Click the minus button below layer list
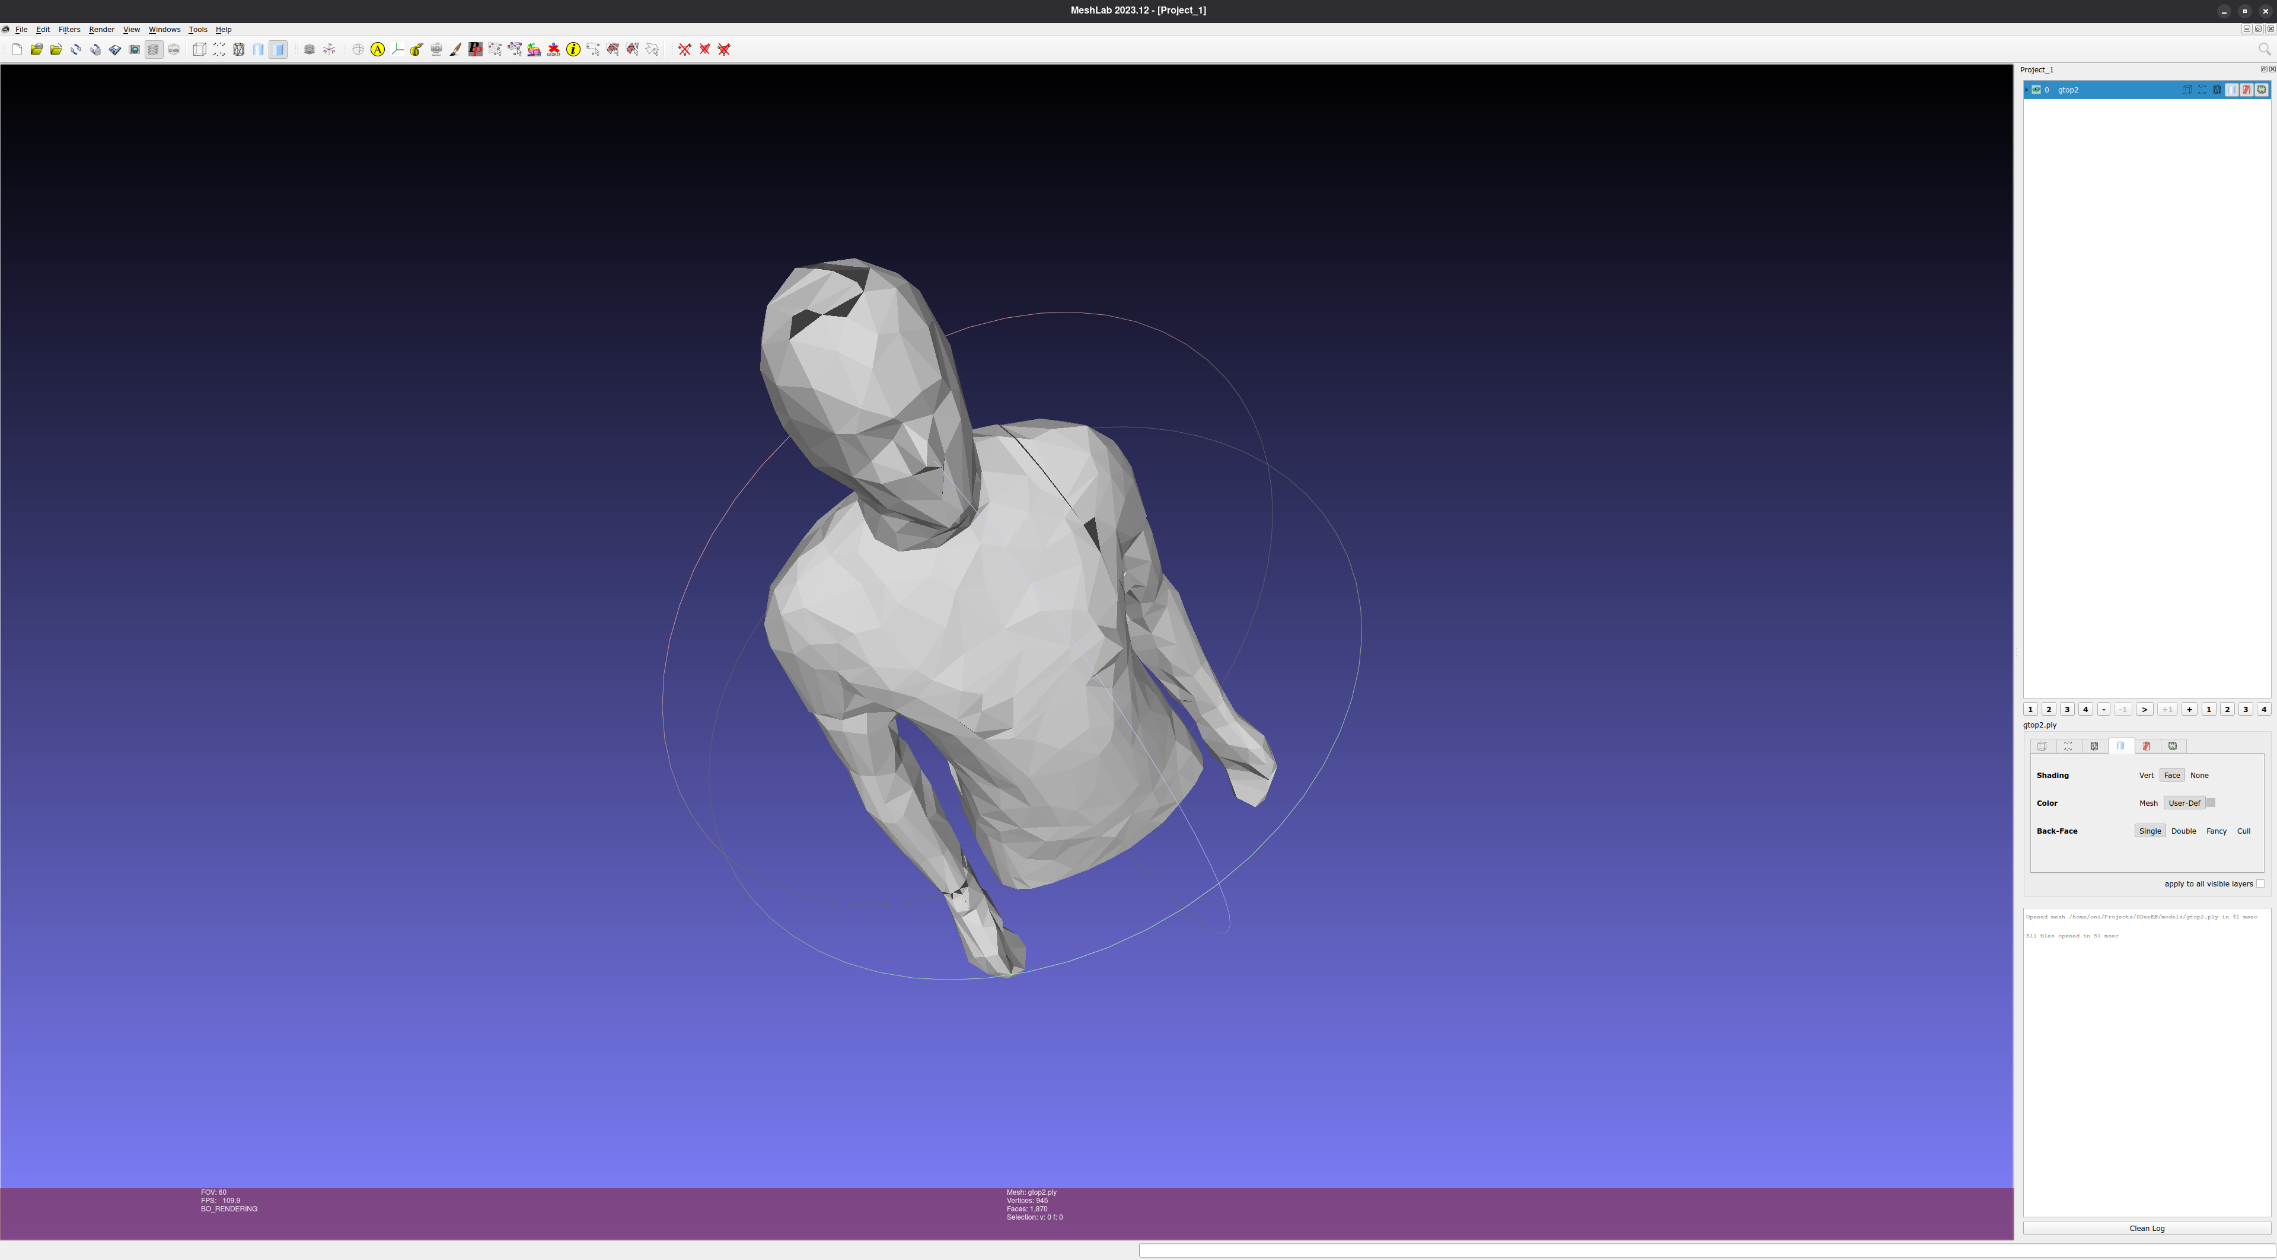The height and width of the screenshot is (1260, 2277). (2104, 710)
